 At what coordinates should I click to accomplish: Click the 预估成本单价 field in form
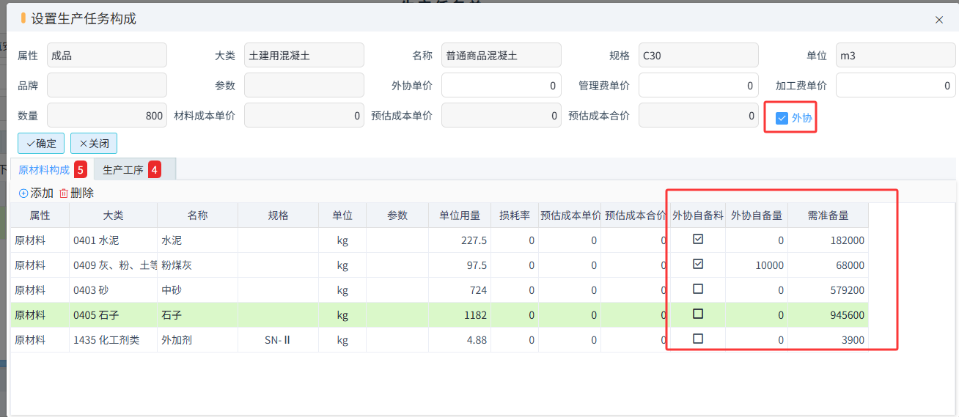coord(501,115)
